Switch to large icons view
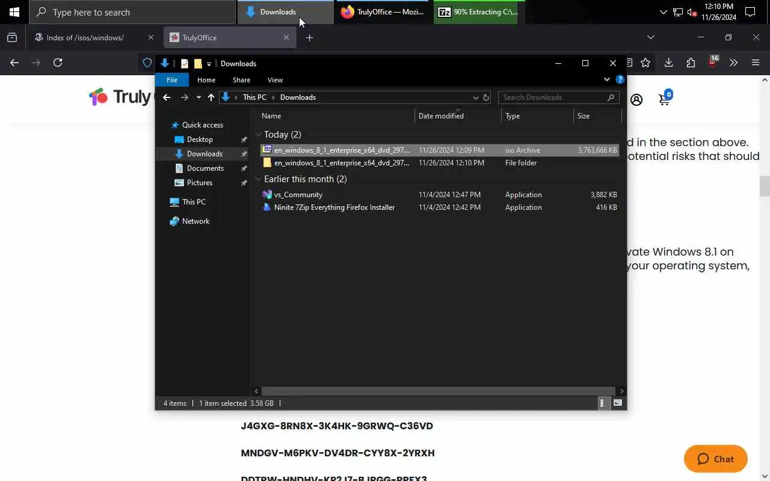770x481 pixels. 617,403
